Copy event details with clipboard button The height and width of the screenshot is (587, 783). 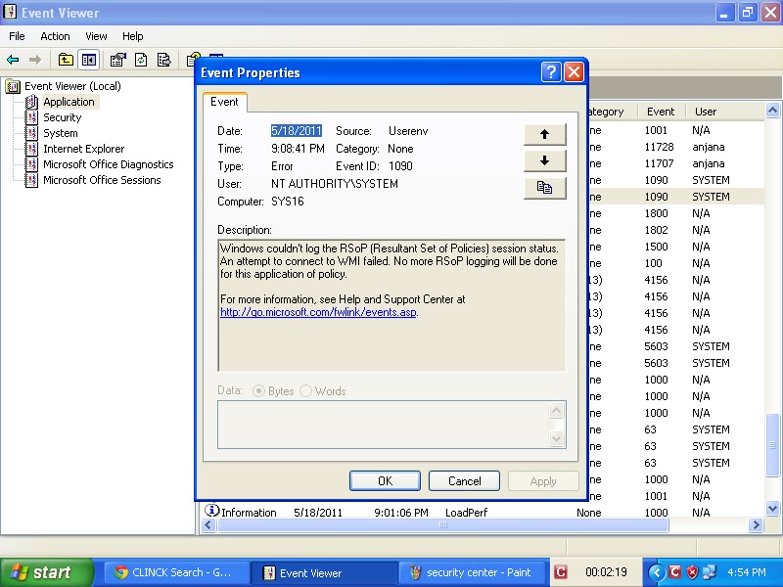point(545,188)
